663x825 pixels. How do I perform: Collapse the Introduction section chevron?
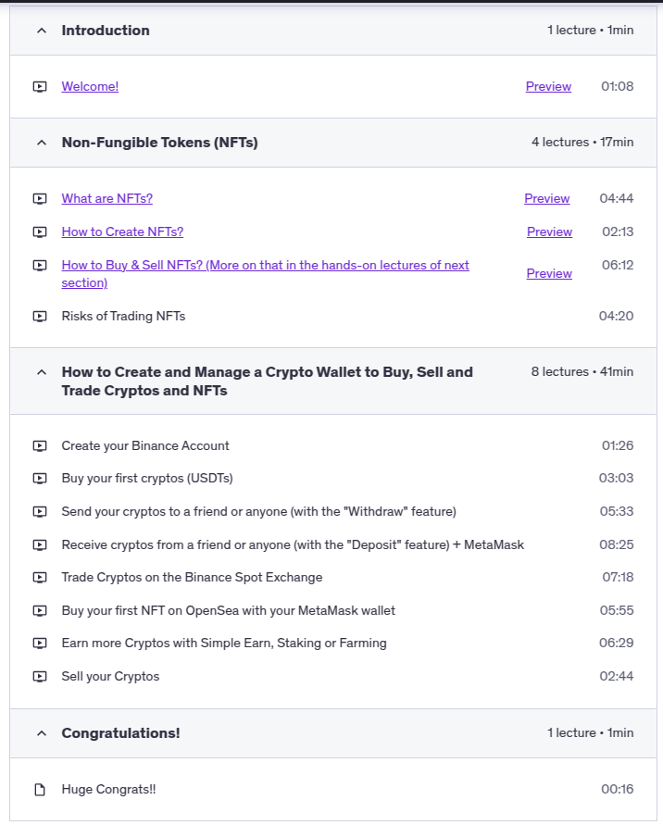tap(41, 31)
